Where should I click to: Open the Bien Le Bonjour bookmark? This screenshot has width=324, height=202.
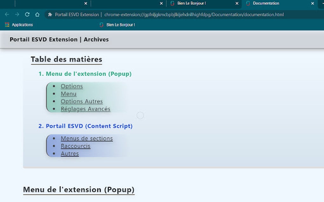coord(117,25)
